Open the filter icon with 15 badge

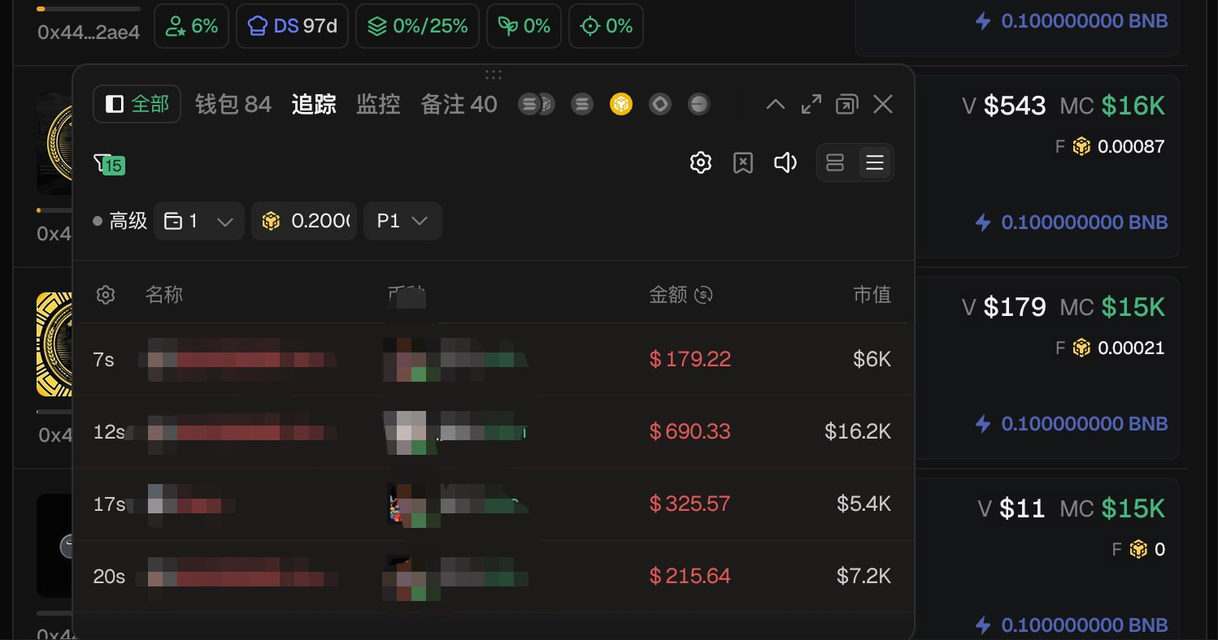pyautogui.click(x=109, y=164)
